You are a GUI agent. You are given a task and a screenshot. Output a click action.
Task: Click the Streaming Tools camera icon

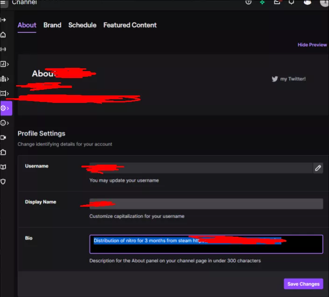(x=4, y=138)
